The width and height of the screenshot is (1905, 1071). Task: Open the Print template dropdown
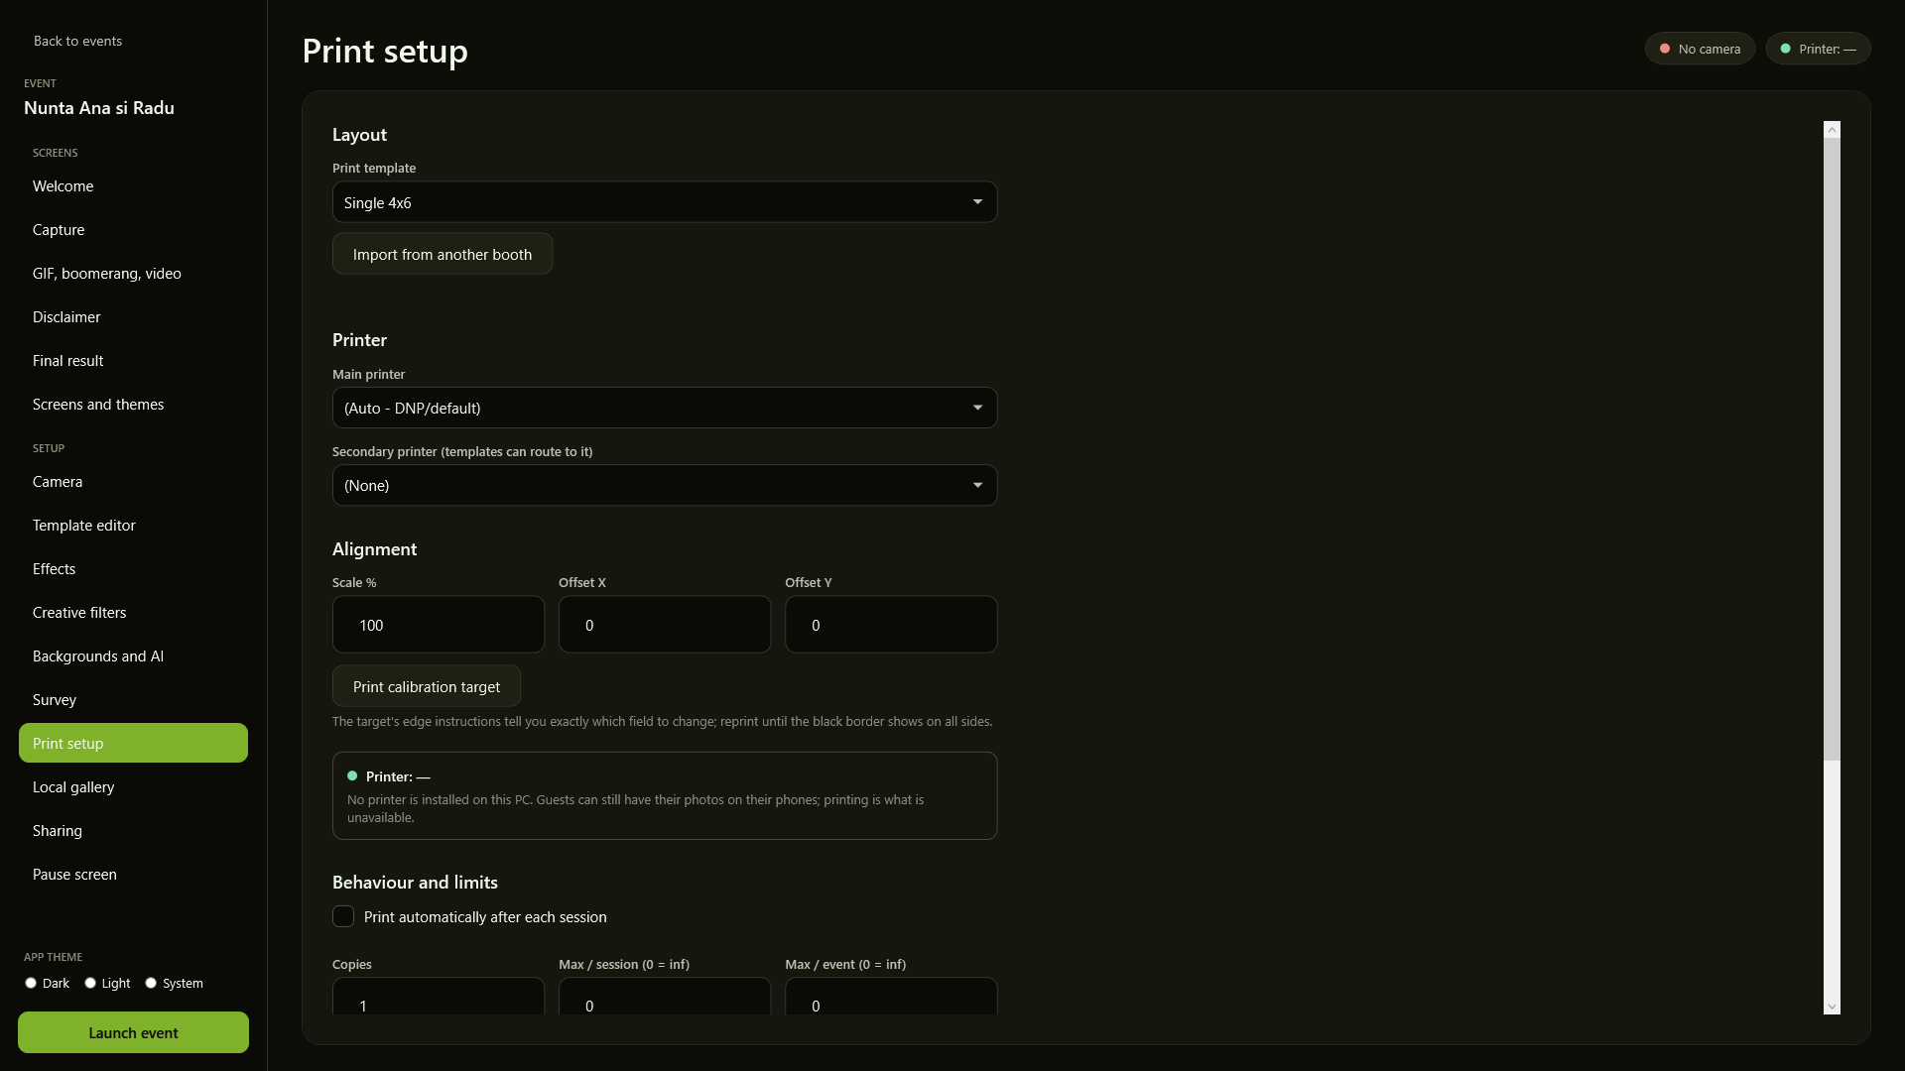(665, 202)
